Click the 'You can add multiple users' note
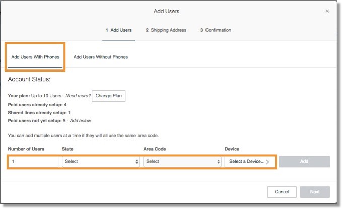Viewport: 343px width, 210px height. [83, 136]
